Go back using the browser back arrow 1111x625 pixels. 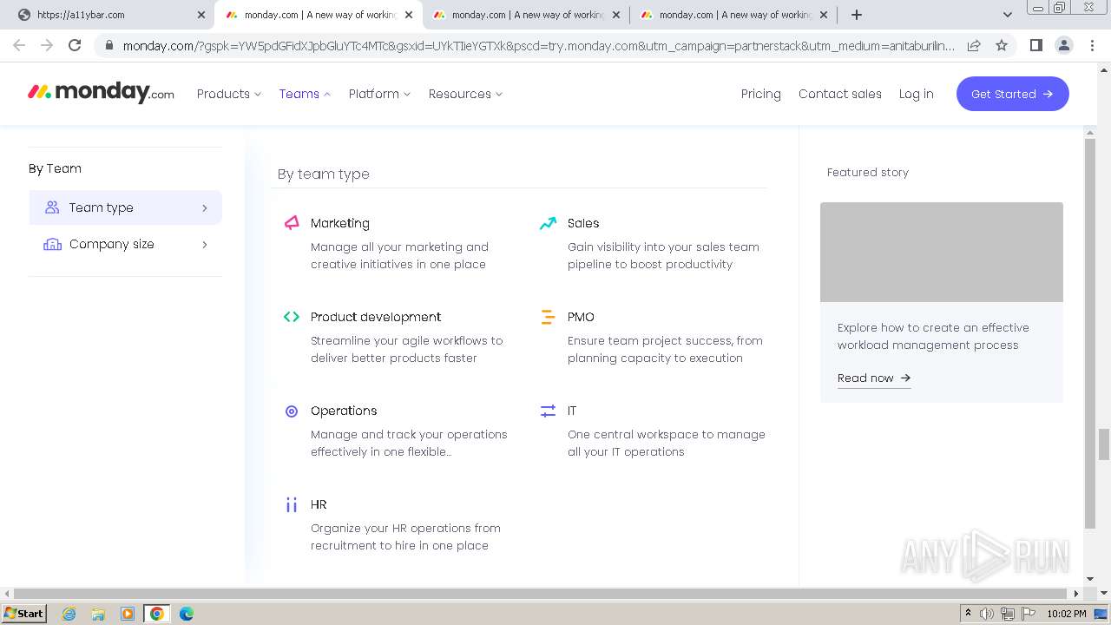[x=19, y=45]
